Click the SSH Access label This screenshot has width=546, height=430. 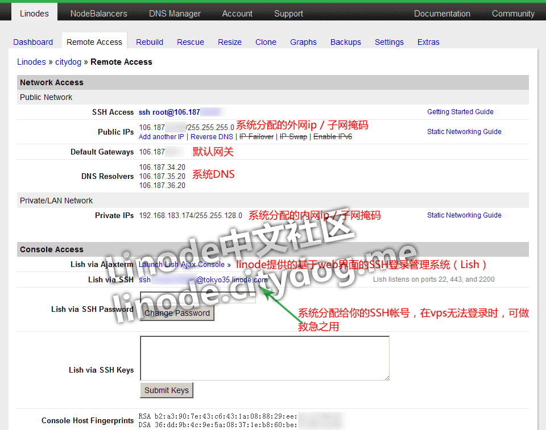pos(113,112)
